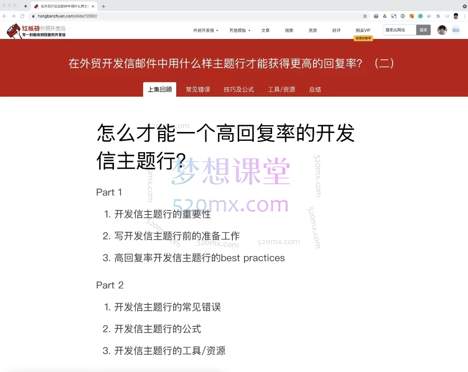Click the 搜索 search button
Screen dimensions: 468x372
423,30
